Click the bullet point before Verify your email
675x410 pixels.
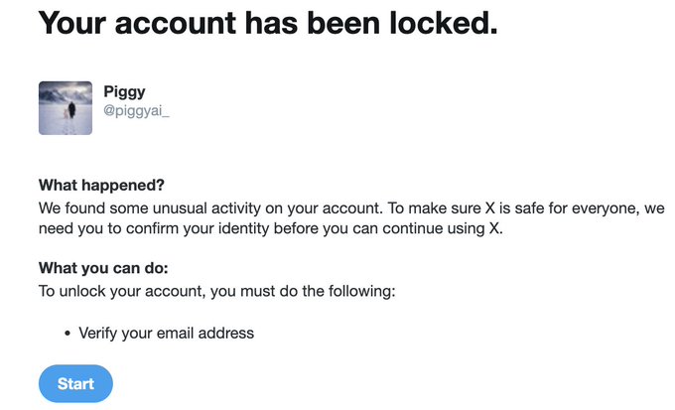pos(66,334)
